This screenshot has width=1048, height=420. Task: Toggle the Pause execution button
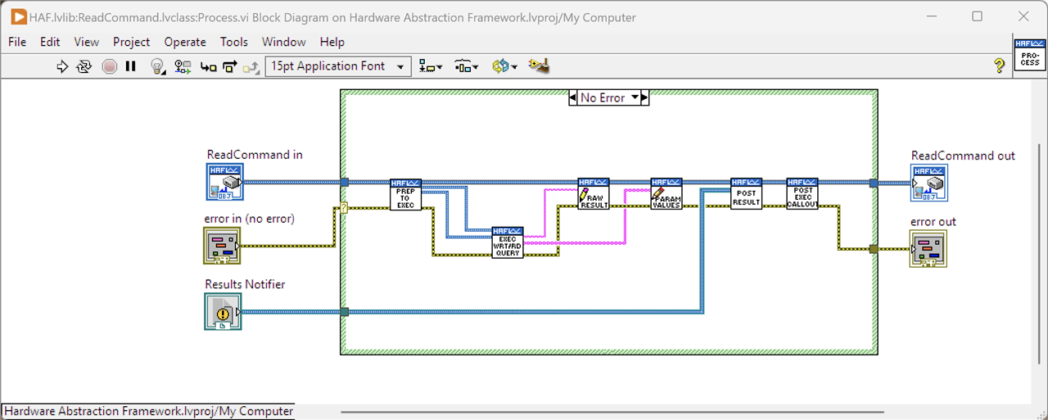click(131, 67)
